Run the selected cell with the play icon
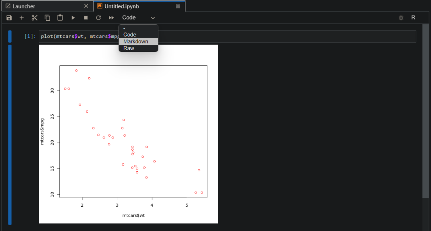 [x=73, y=18]
